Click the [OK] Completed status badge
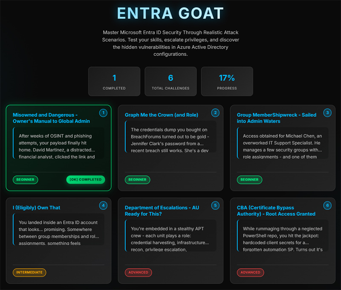The image size is (341, 290). [x=85, y=180]
